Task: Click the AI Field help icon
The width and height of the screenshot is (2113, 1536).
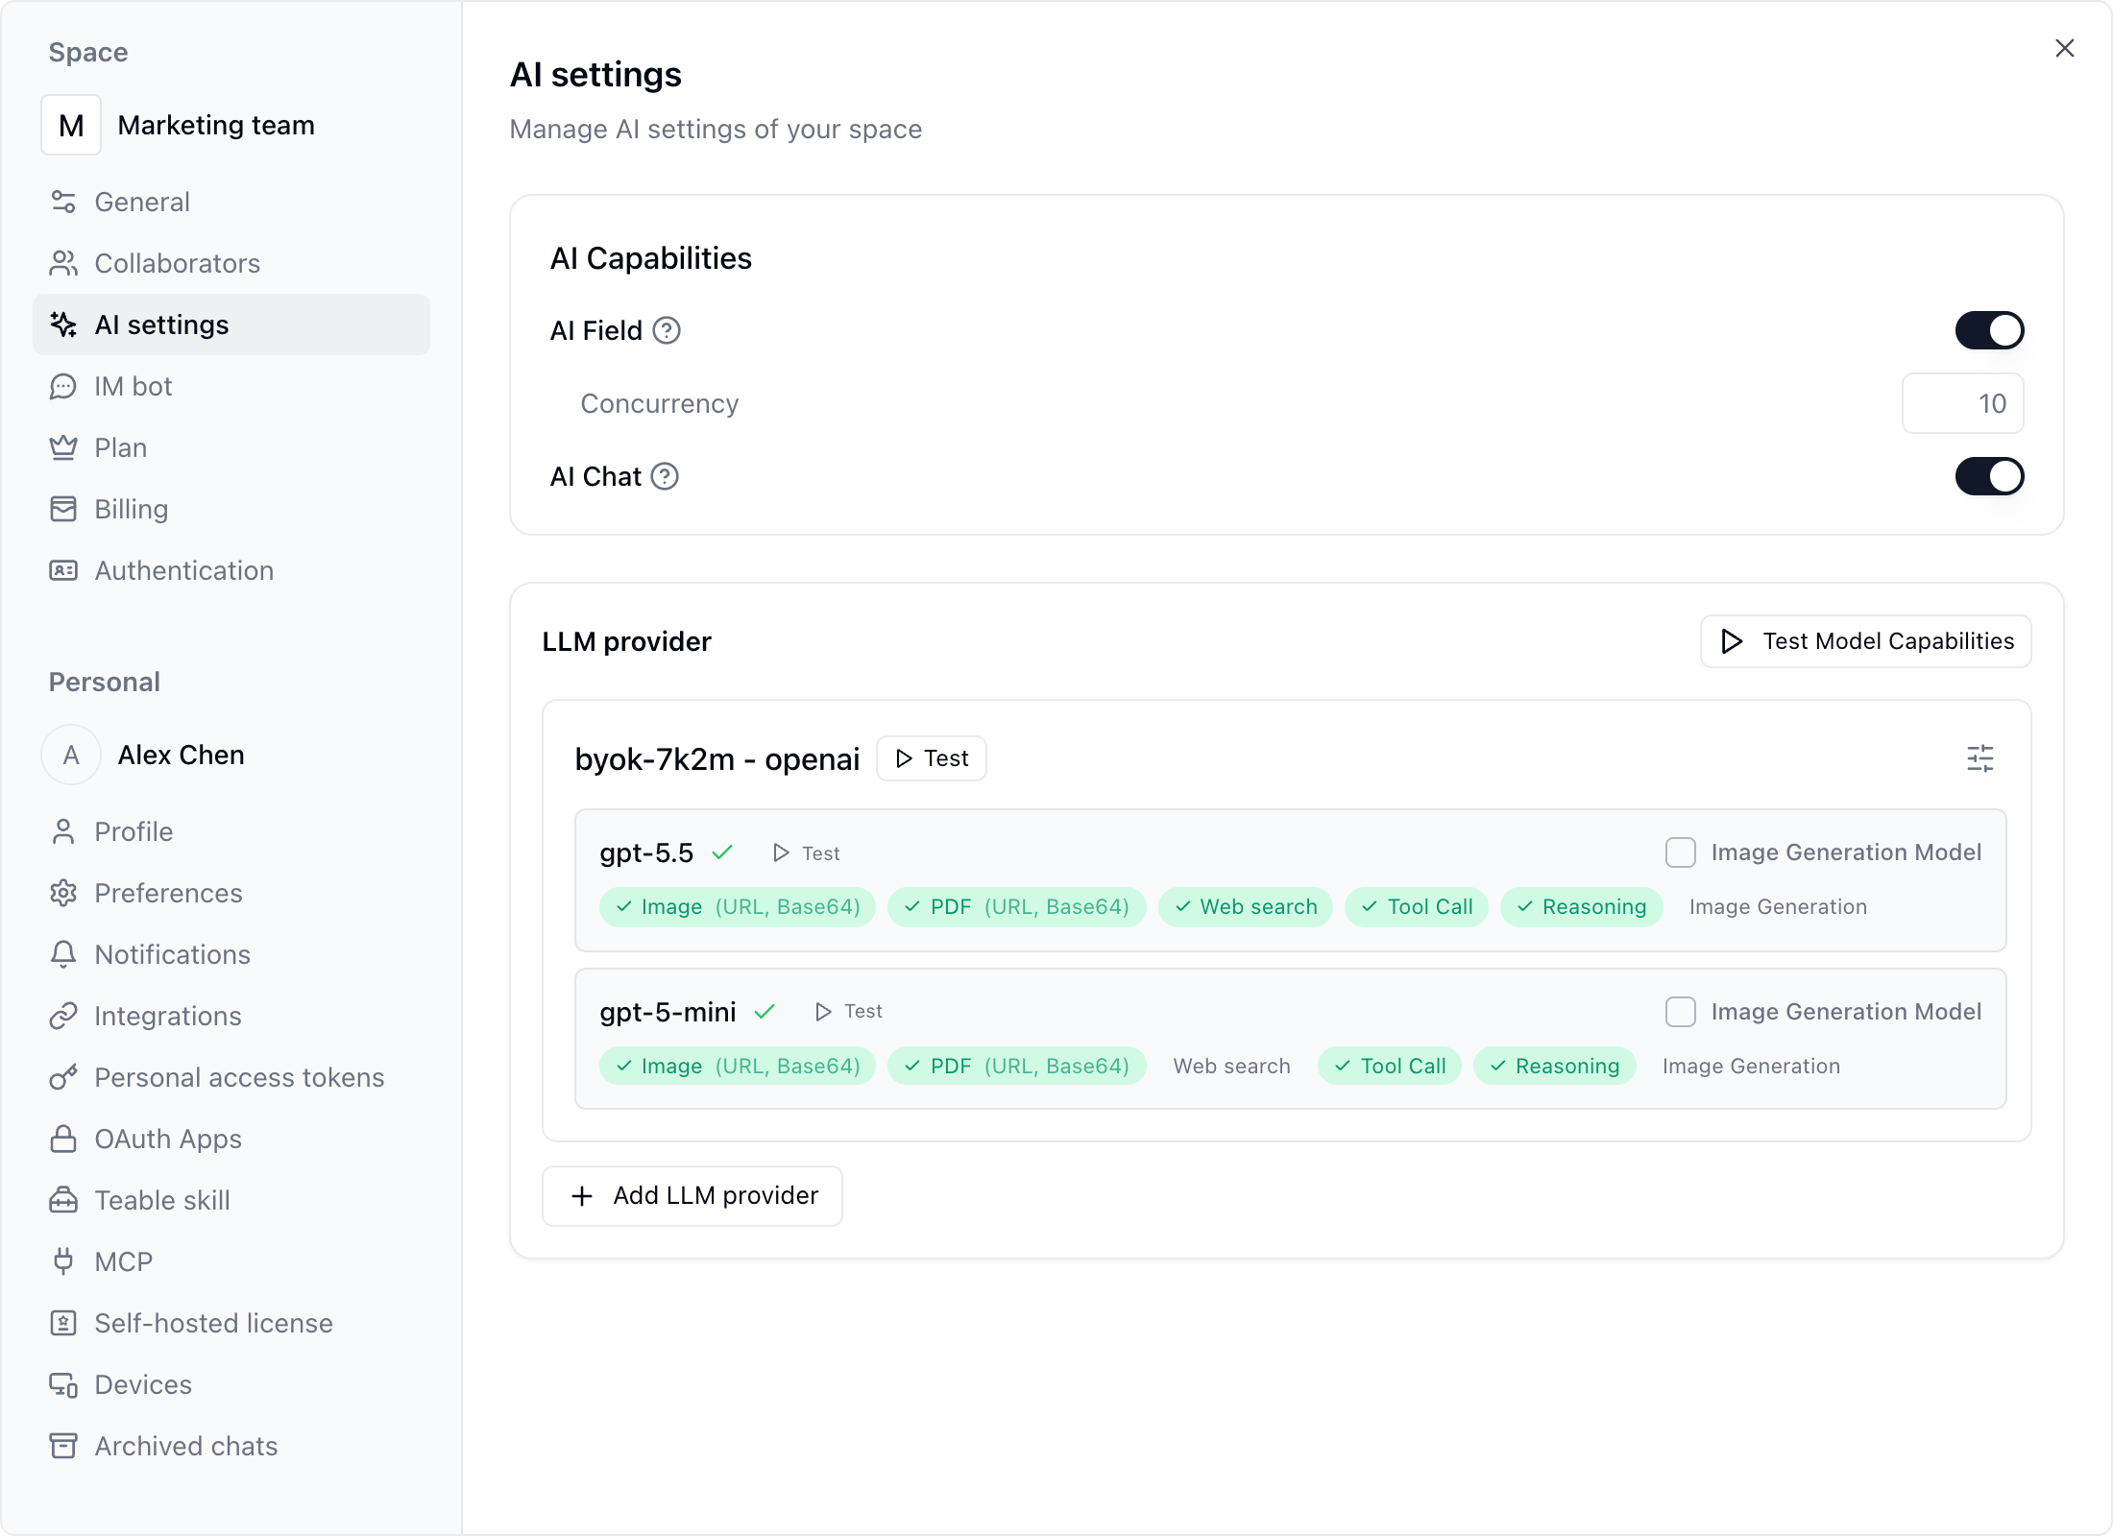Action: [667, 330]
